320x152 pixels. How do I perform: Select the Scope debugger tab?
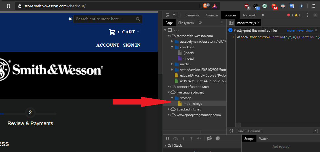point(249,139)
